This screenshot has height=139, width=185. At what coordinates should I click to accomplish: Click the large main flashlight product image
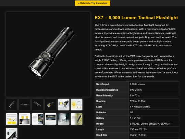coord(48,54)
